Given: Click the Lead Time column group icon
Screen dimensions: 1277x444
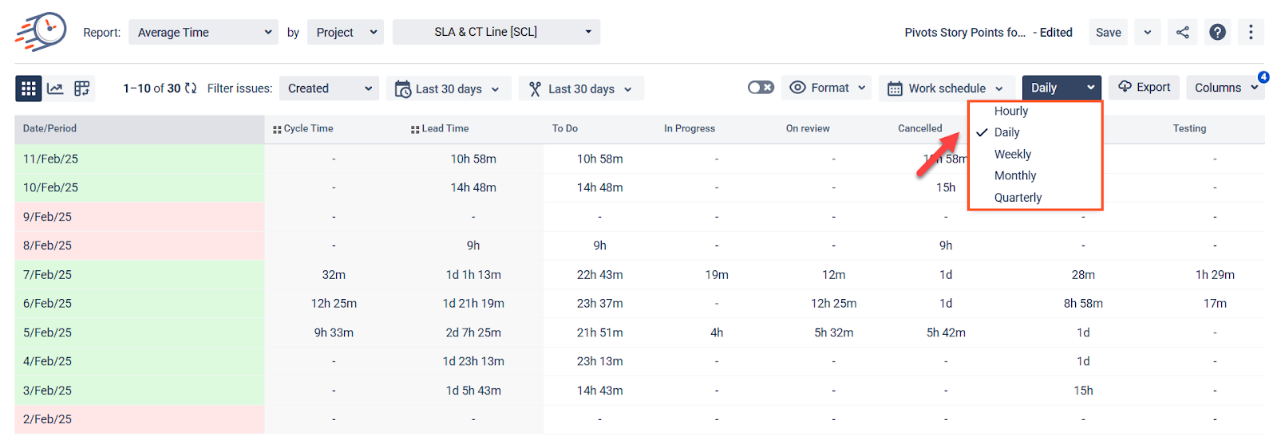Looking at the screenshot, I should (x=415, y=129).
